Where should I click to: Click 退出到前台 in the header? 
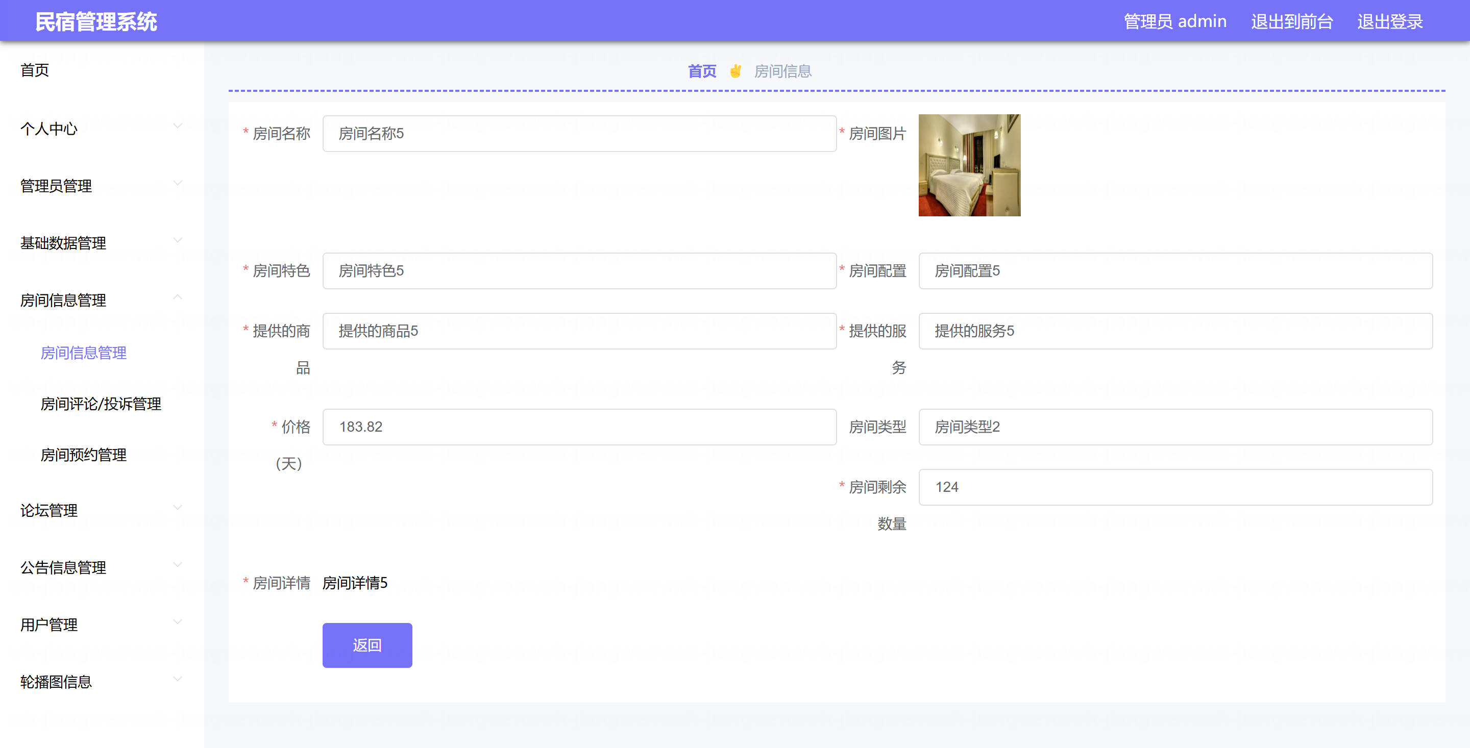(1292, 21)
